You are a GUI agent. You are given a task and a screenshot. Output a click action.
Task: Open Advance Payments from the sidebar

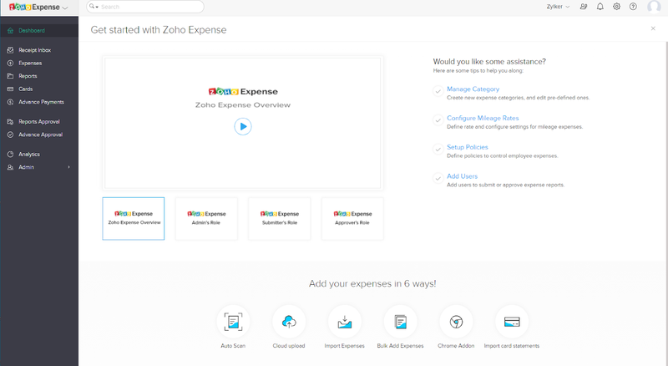pyautogui.click(x=39, y=102)
